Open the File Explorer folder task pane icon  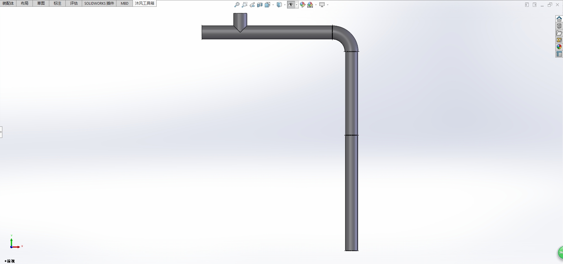pyautogui.click(x=559, y=33)
